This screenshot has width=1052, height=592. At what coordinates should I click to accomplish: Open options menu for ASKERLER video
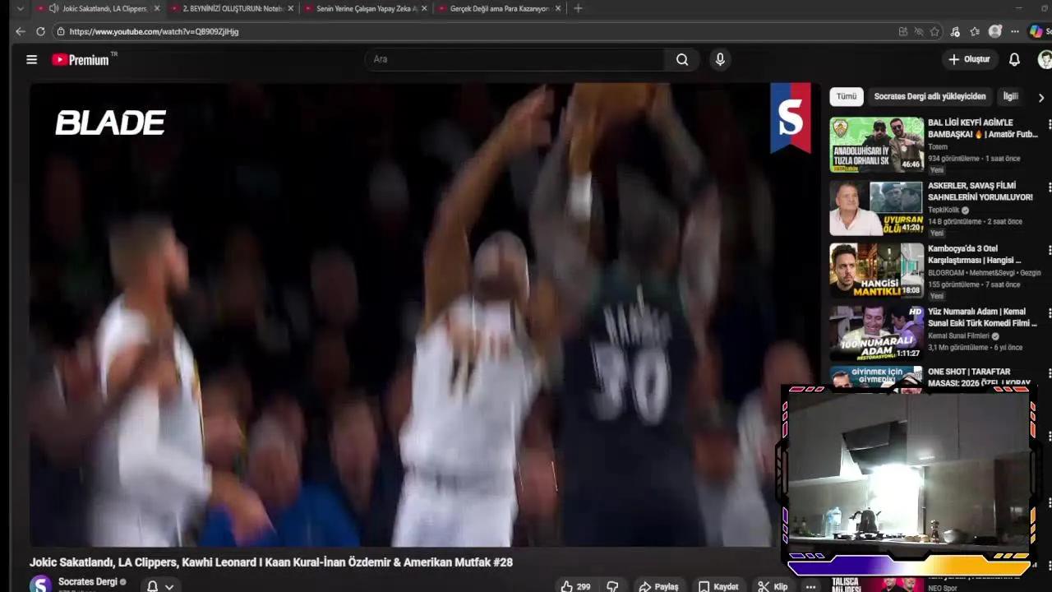[x=1049, y=187]
